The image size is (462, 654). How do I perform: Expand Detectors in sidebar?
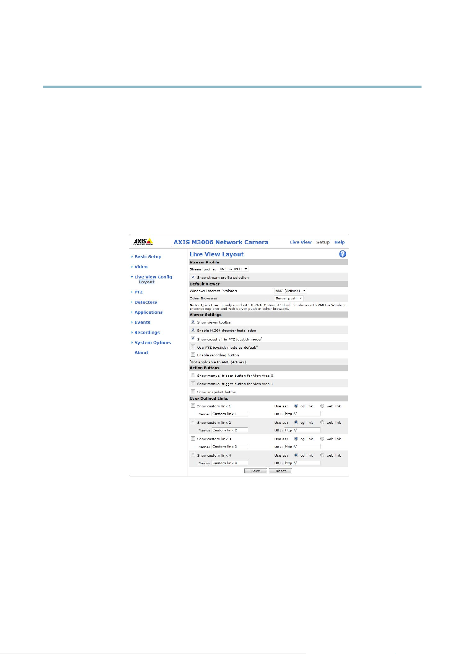tap(146, 302)
